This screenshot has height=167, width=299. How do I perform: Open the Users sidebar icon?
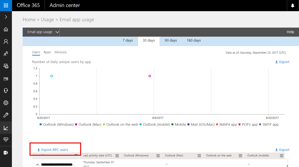[6, 41]
